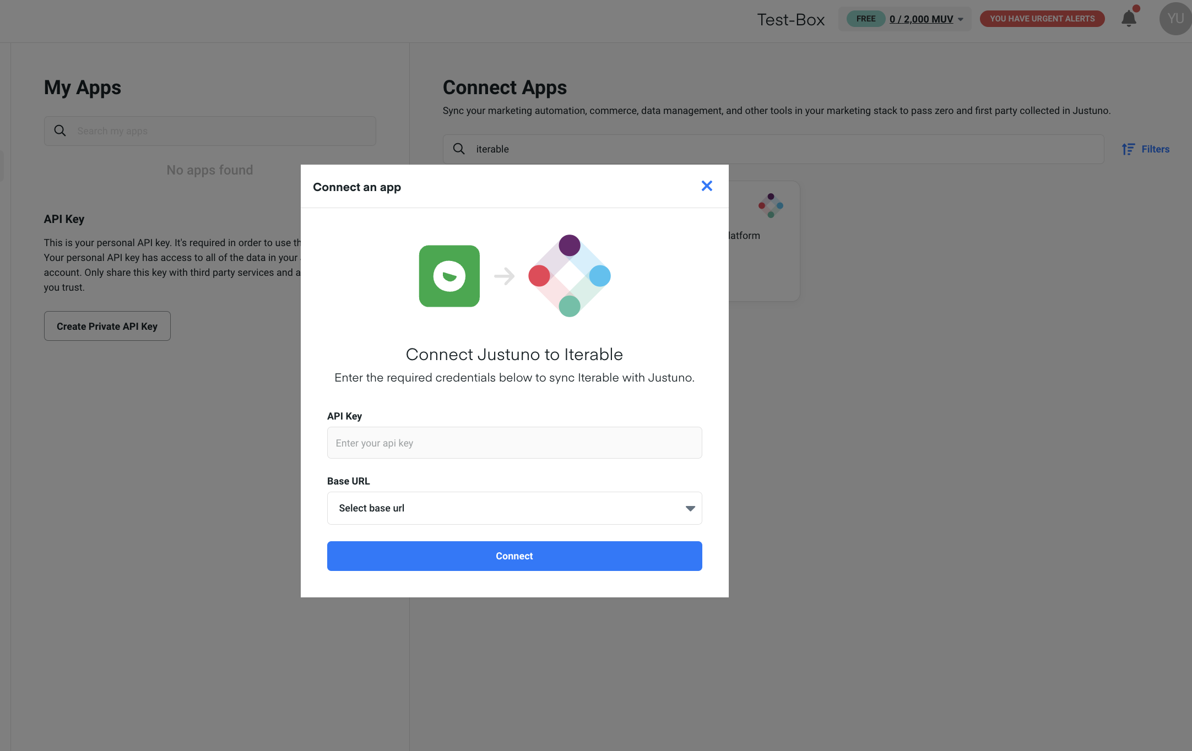Click the FREE plan badge
1192x751 pixels.
tap(865, 19)
